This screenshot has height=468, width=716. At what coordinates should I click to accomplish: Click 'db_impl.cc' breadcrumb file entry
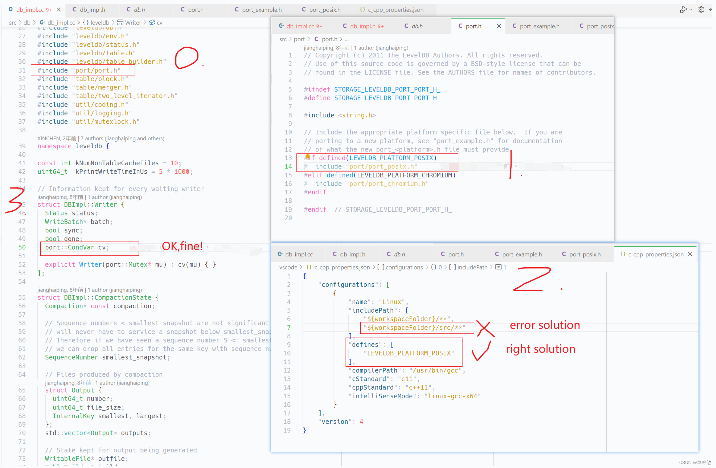pos(61,22)
